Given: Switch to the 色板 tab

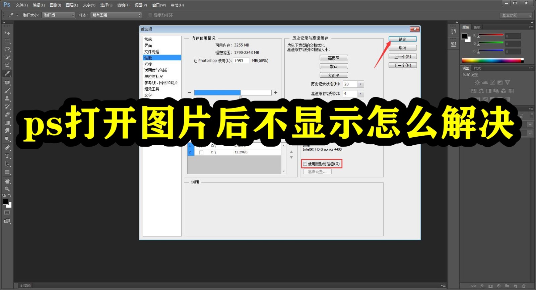Looking at the screenshot, I should (477, 27).
